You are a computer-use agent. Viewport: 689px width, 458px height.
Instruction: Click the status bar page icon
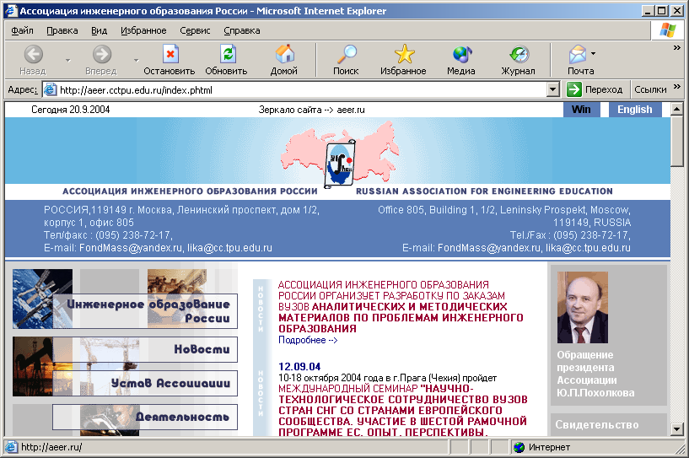pos(12,447)
